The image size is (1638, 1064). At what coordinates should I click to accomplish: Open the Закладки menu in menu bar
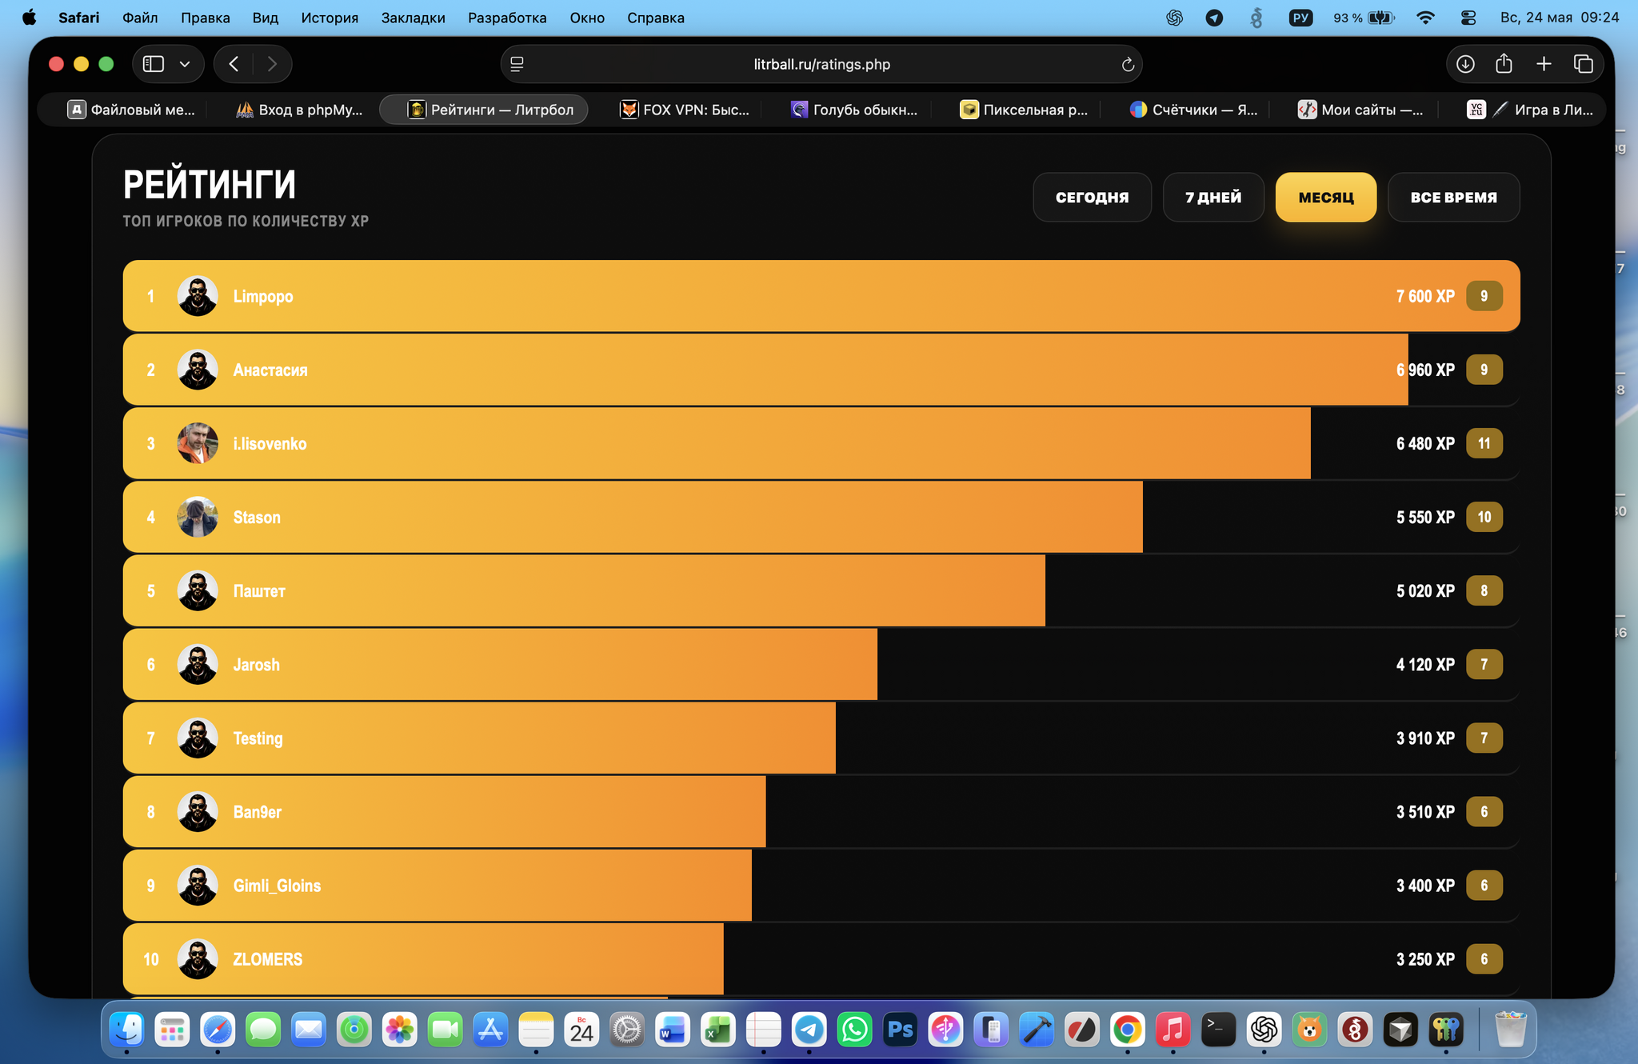coord(413,18)
